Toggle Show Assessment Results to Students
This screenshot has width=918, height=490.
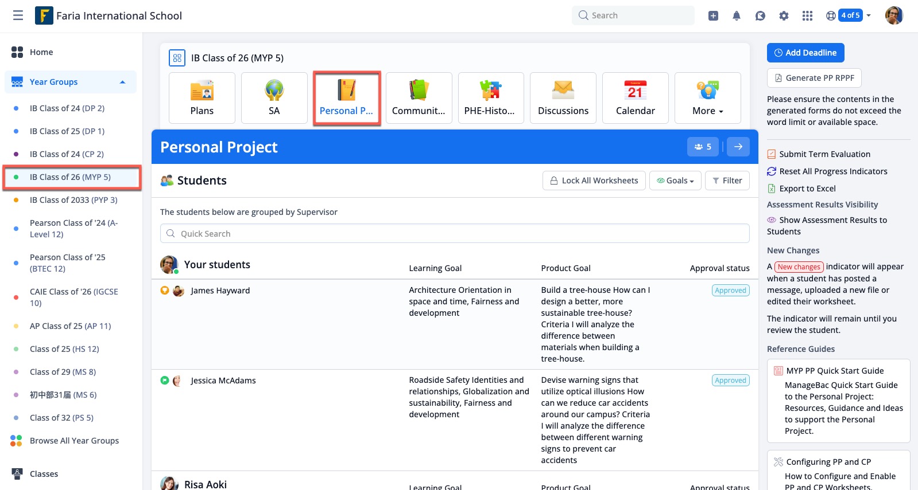point(827,226)
